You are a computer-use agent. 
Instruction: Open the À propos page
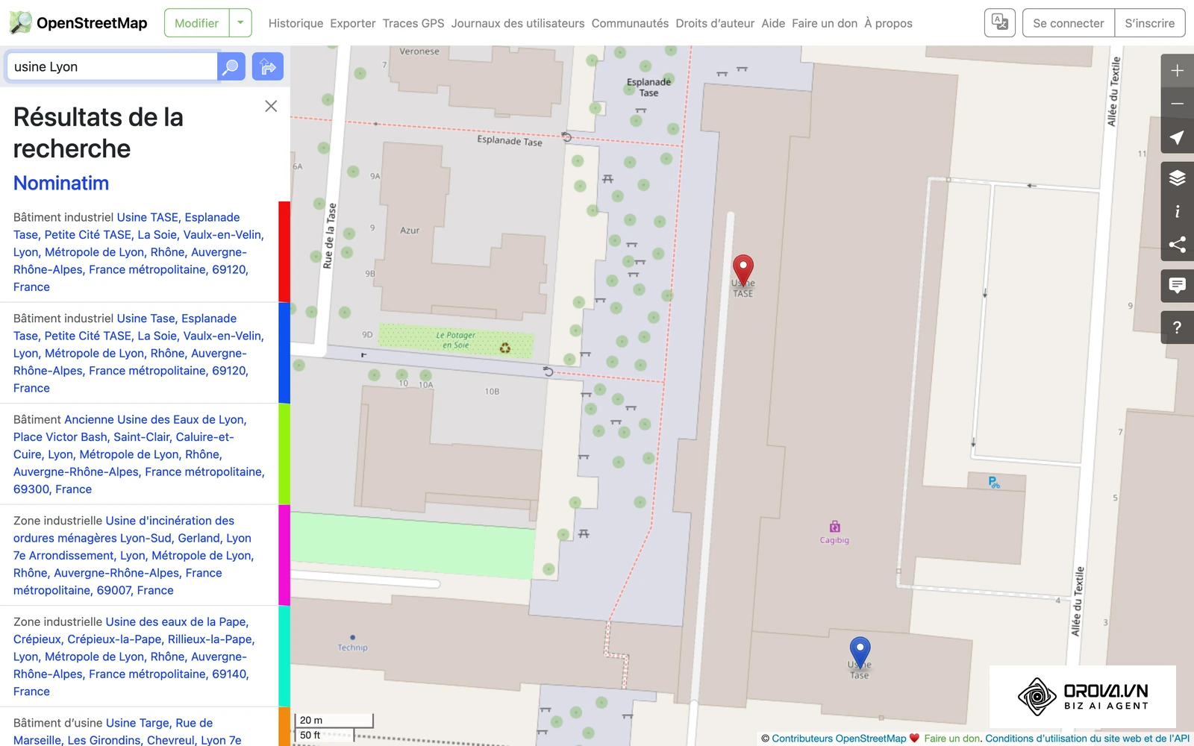click(x=888, y=23)
